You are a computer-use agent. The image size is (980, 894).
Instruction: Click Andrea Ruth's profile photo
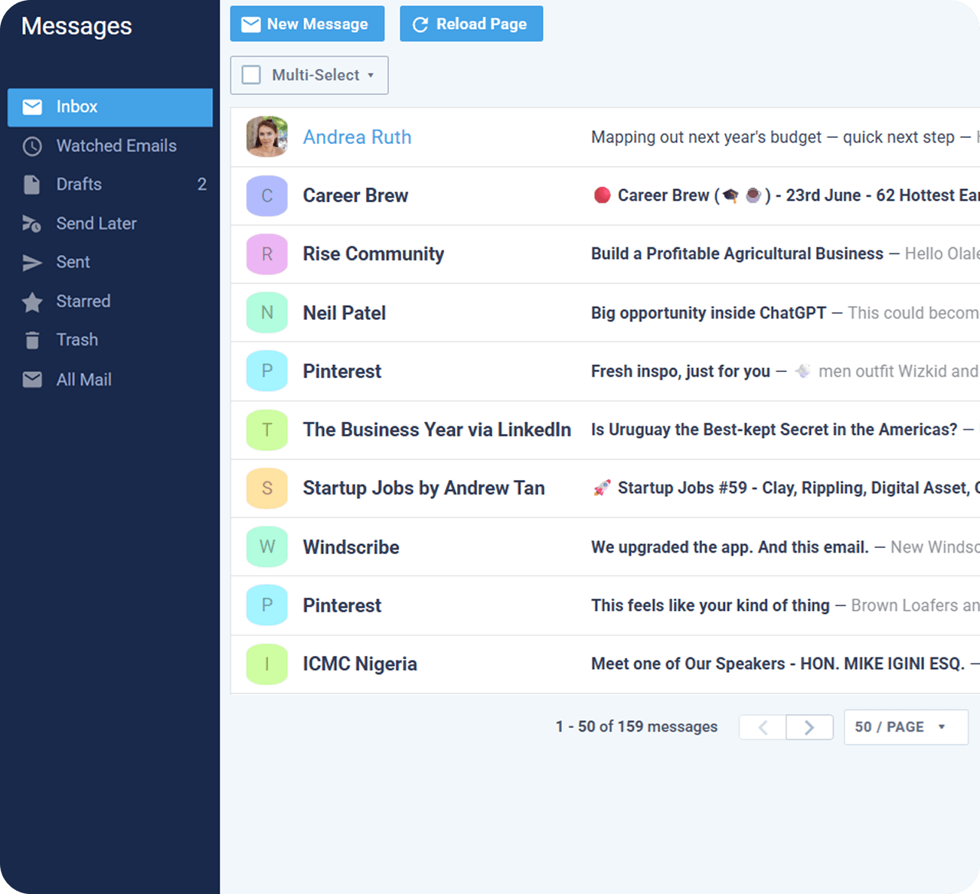(x=267, y=137)
